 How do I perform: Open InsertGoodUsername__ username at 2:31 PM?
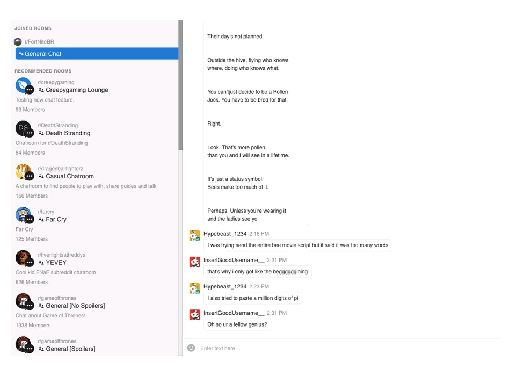pyautogui.click(x=234, y=313)
